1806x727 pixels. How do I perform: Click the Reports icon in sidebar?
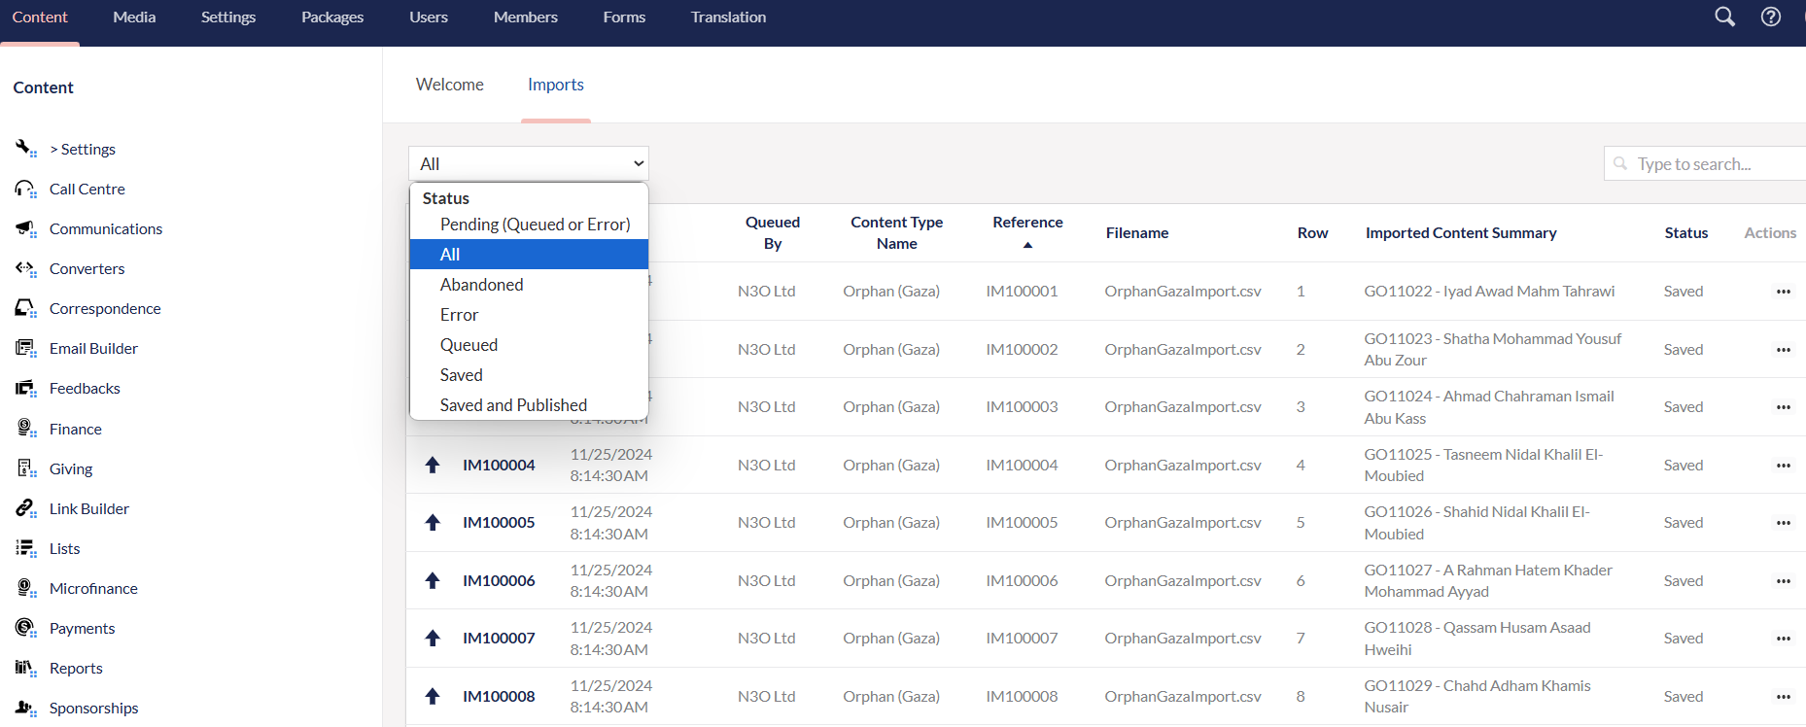[x=25, y=668]
